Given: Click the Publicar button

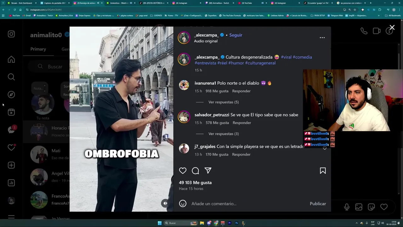Looking at the screenshot, I should [318, 204].
